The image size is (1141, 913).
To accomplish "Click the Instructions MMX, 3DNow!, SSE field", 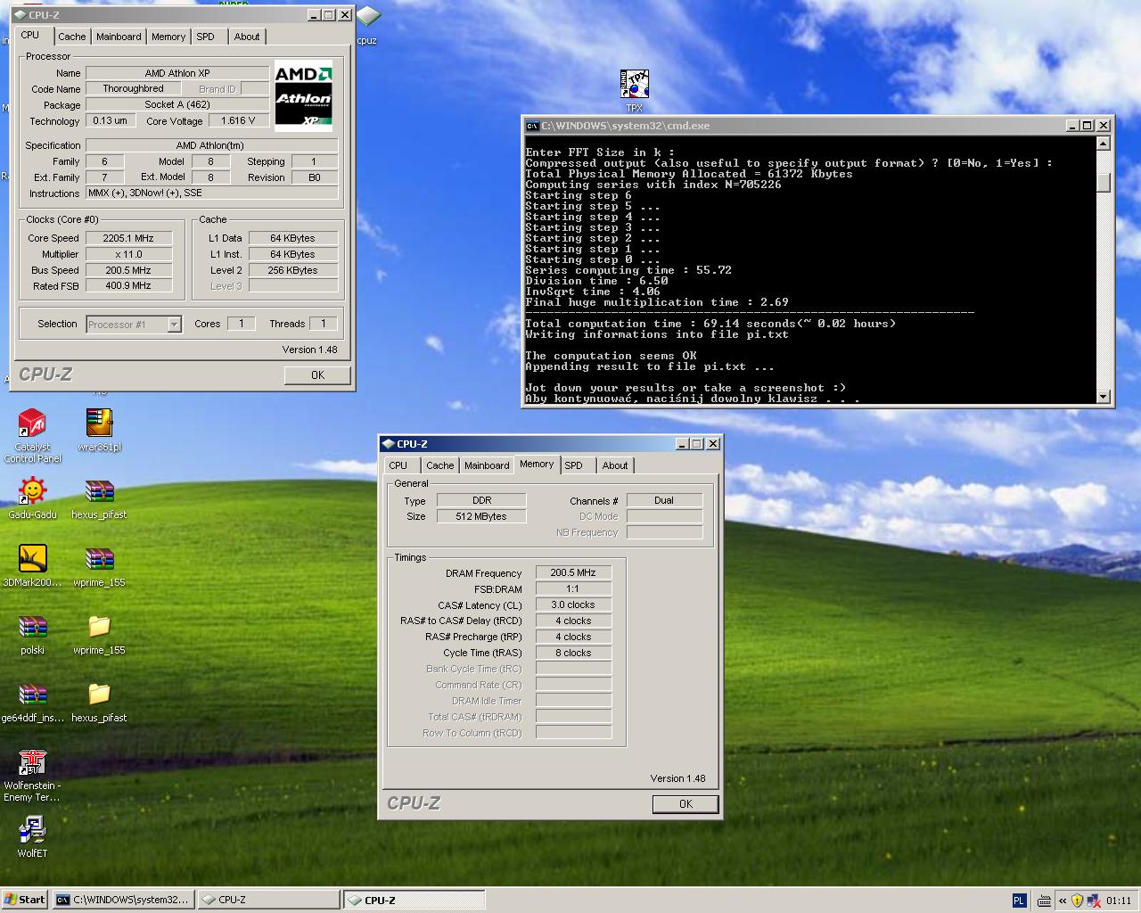I will (212, 193).
